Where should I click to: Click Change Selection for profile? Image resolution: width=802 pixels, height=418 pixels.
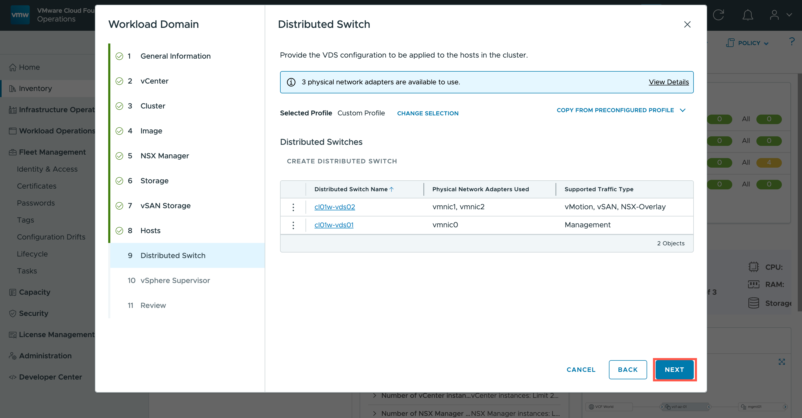tap(428, 113)
